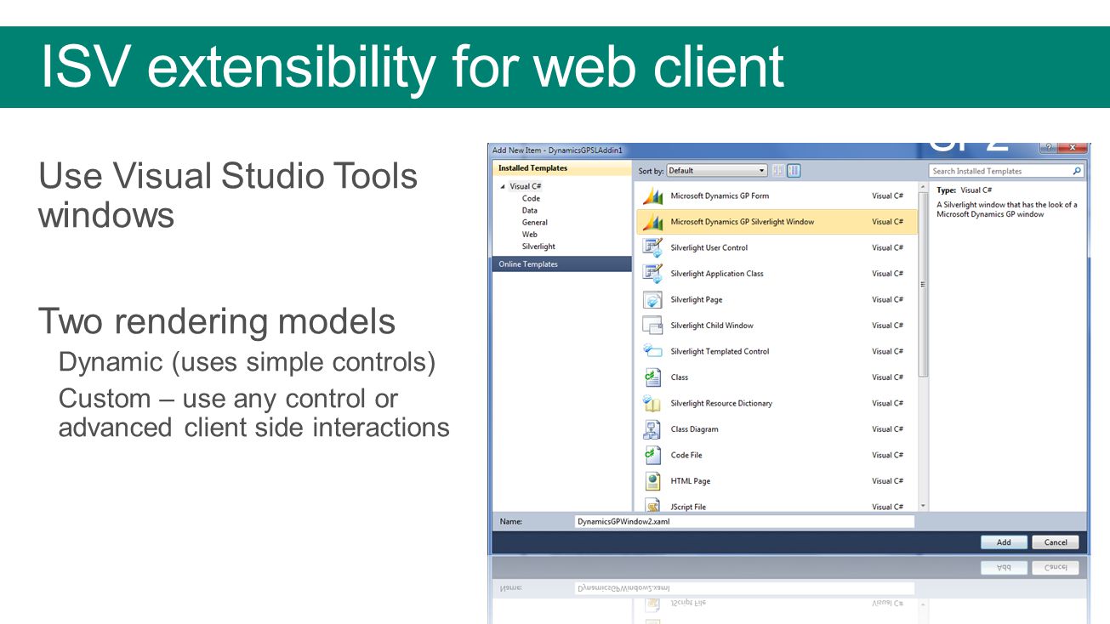Click the Code File icon
This screenshot has height=624, width=1110.
(x=652, y=455)
